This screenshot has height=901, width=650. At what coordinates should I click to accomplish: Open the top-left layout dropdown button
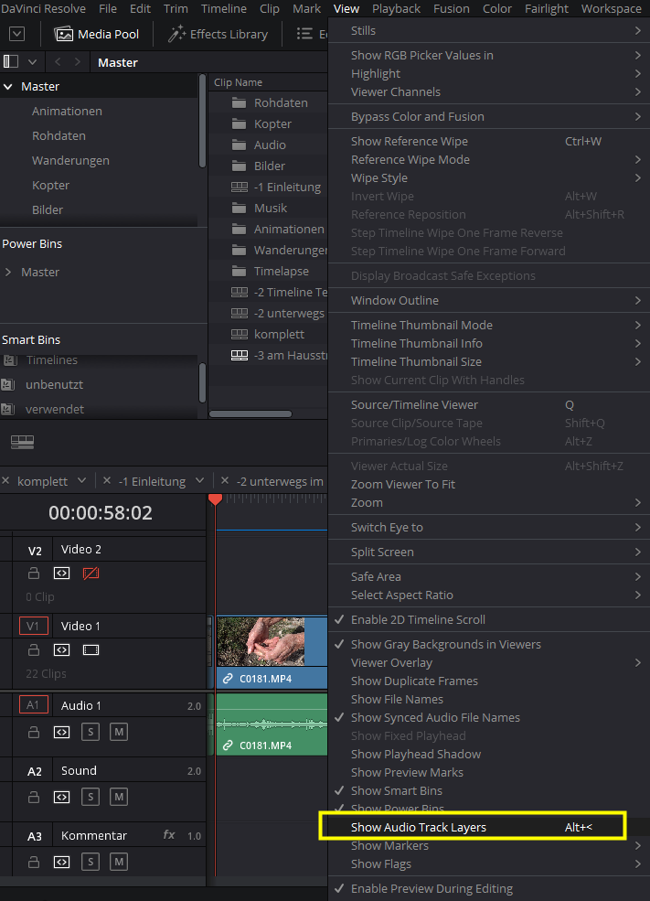pos(17,34)
